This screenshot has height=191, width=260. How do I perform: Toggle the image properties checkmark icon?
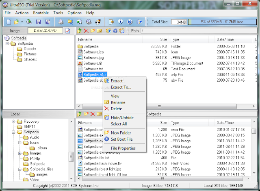click(68, 31)
